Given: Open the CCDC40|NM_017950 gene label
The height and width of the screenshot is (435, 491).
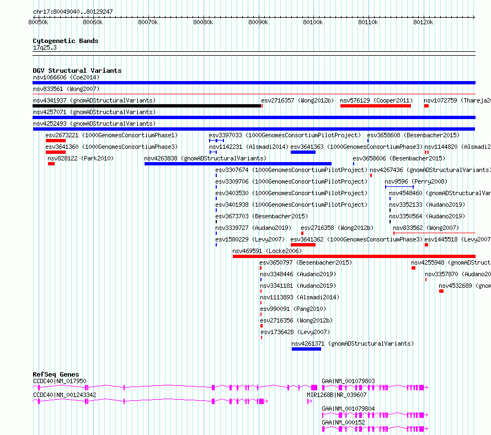Looking at the screenshot, I should pos(60,381).
